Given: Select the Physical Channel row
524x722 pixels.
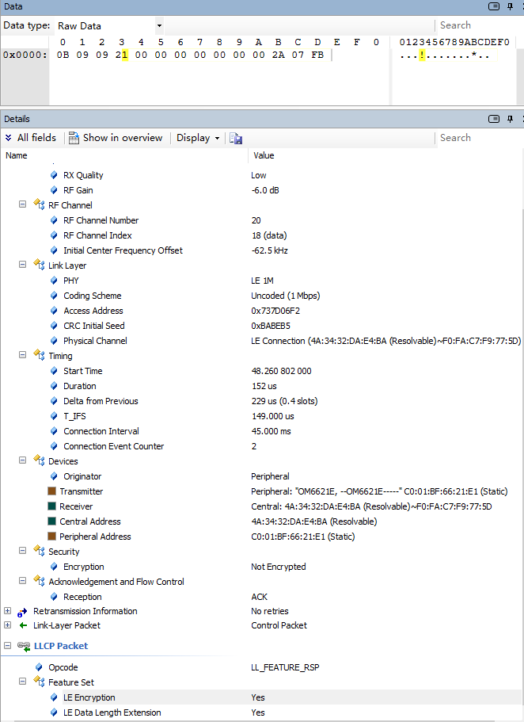Looking at the screenshot, I should 262,341.
